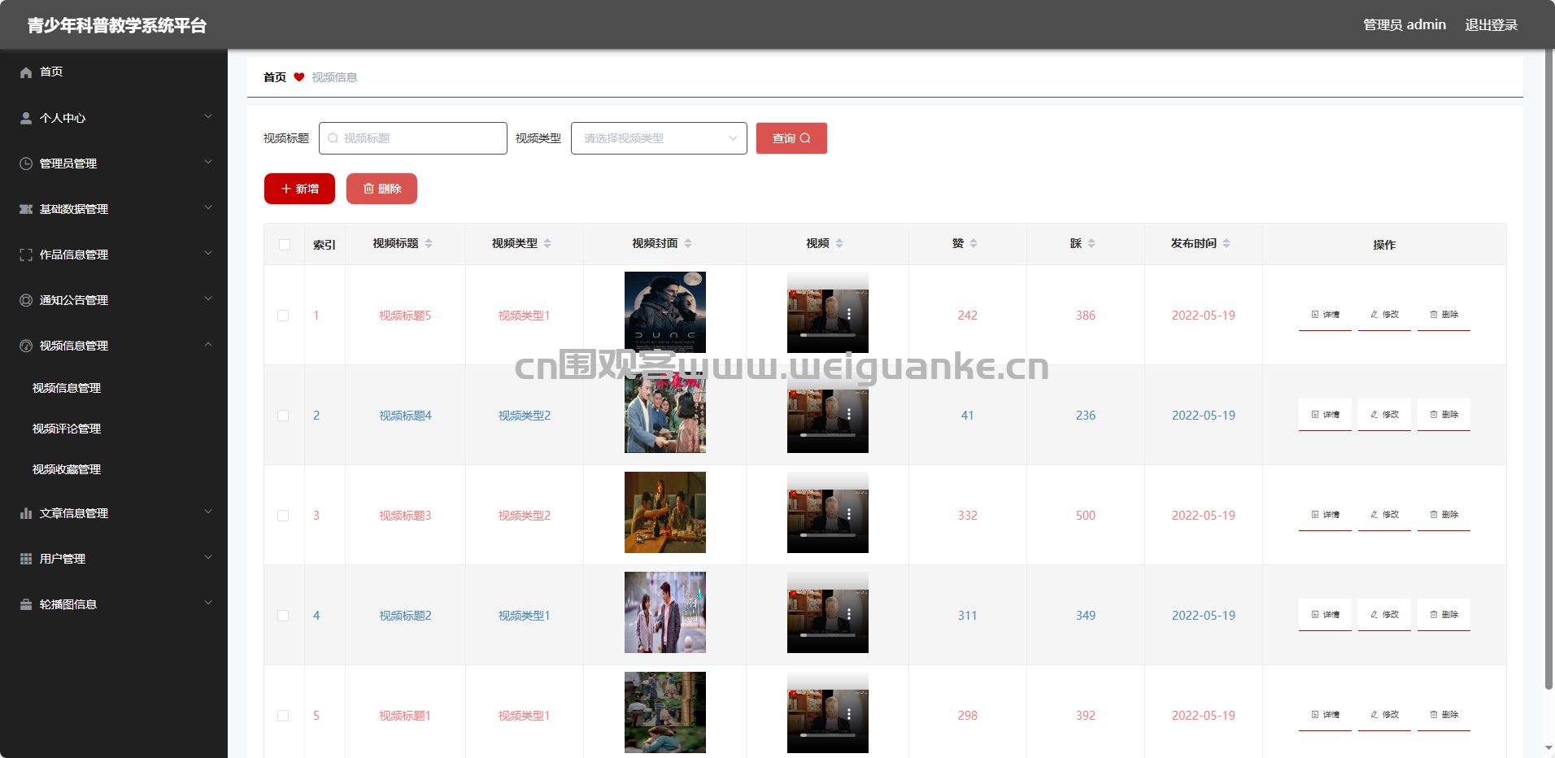
Task: Click the clock icon next to 管理员管理
Action: [x=26, y=163]
